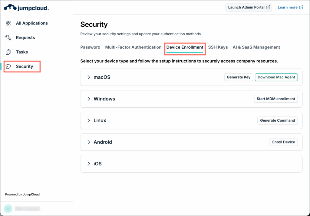This screenshot has height=216, width=310.
Task: Open AI & SaaS Management tab
Action: coord(256,47)
